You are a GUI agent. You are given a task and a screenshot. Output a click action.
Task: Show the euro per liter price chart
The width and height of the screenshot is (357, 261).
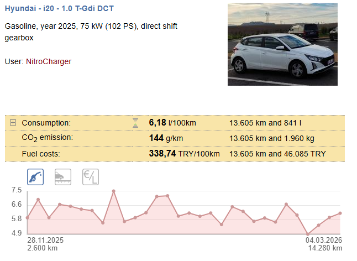pyautogui.click(x=90, y=177)
